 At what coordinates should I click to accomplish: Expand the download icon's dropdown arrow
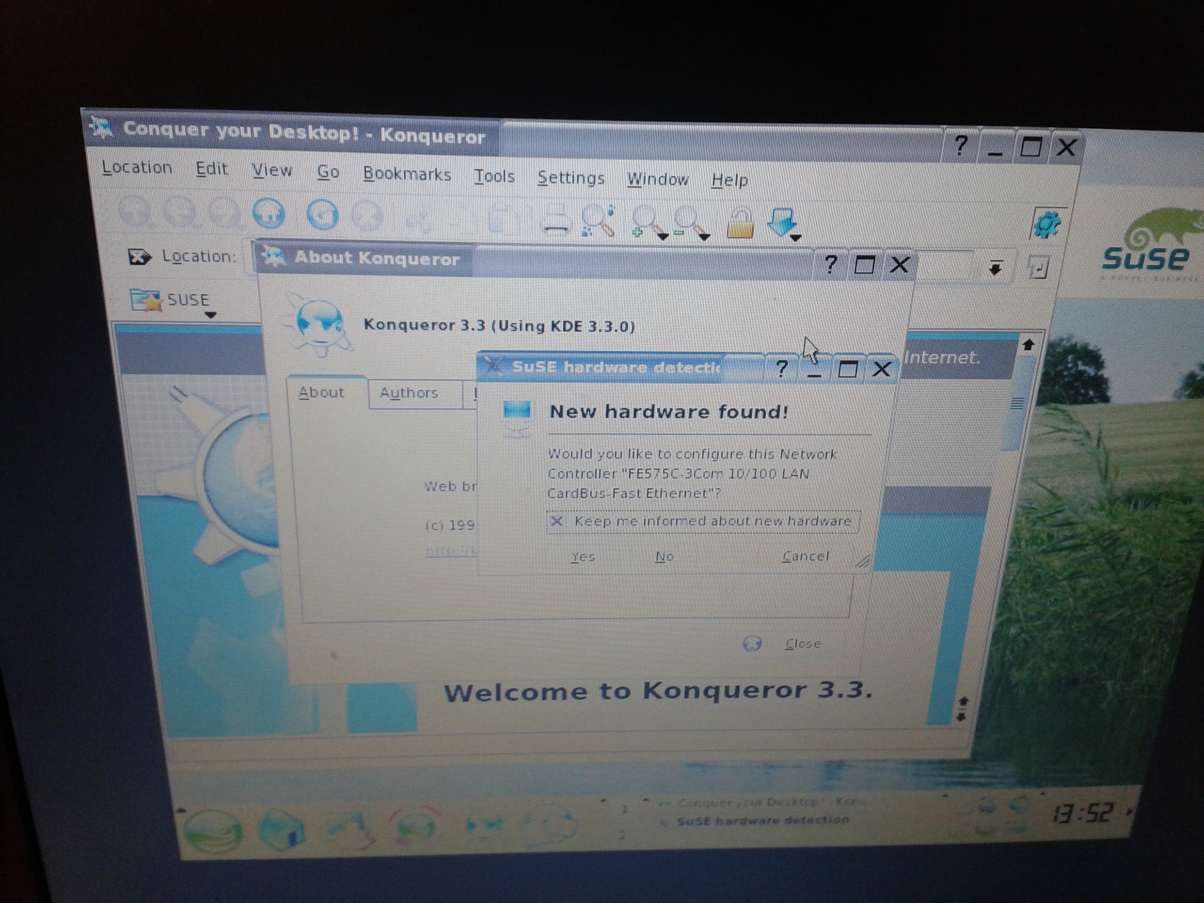click(795, 238)
